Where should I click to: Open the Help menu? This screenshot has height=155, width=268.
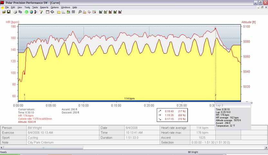(x=74, y=7)
